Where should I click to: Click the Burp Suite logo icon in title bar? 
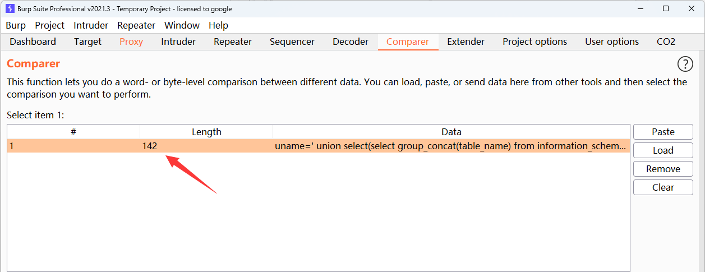point(10,8)
